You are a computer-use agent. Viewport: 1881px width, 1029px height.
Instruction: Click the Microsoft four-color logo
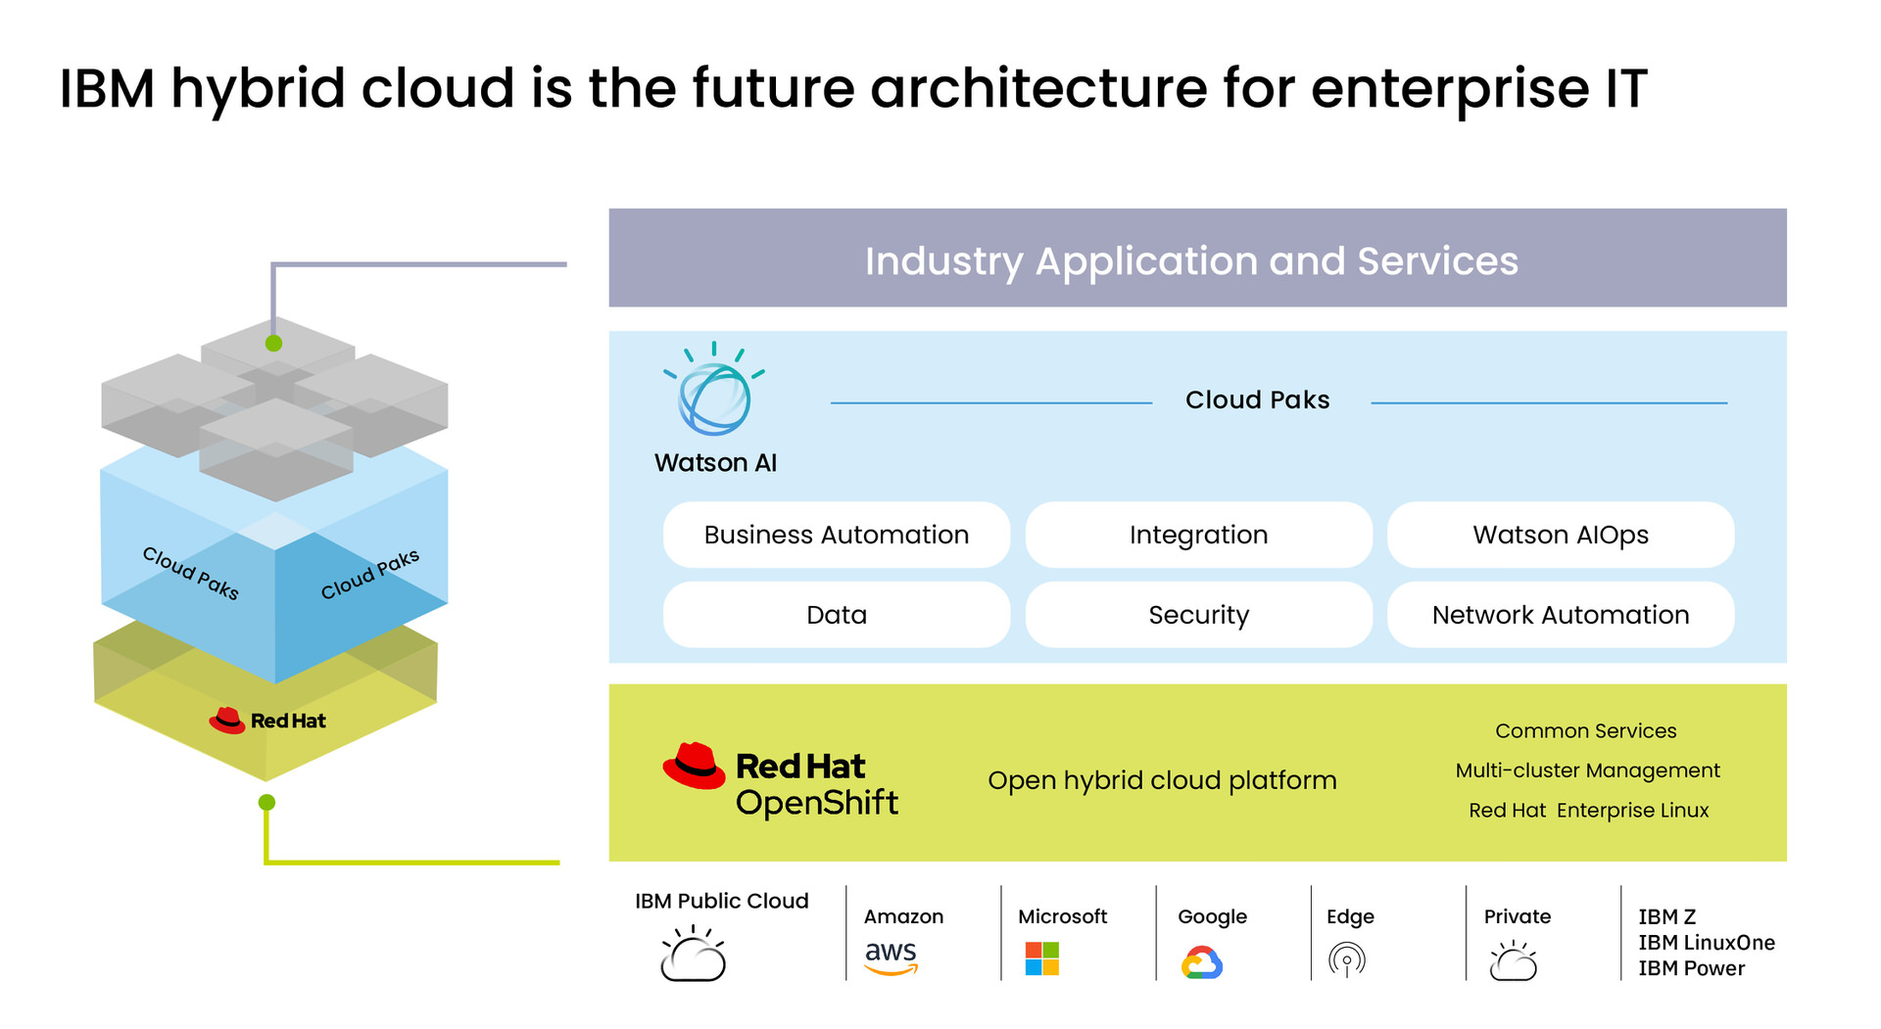[1041, 959]
